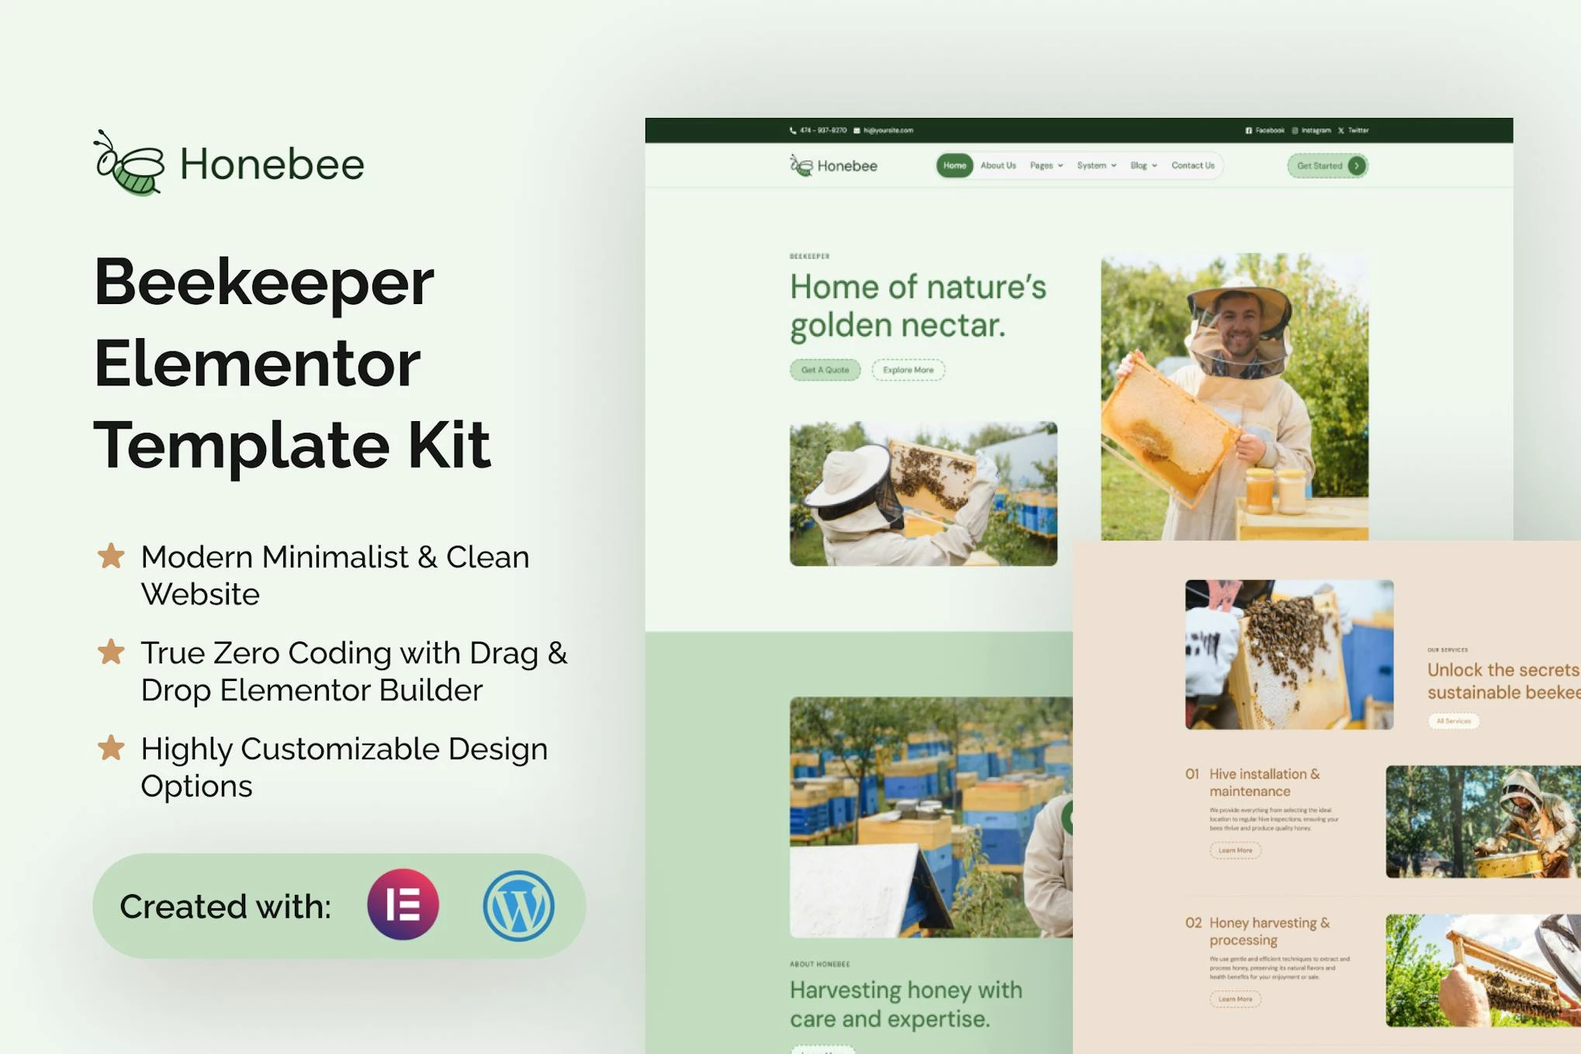Click the '02' service number

pos(1193,923)
